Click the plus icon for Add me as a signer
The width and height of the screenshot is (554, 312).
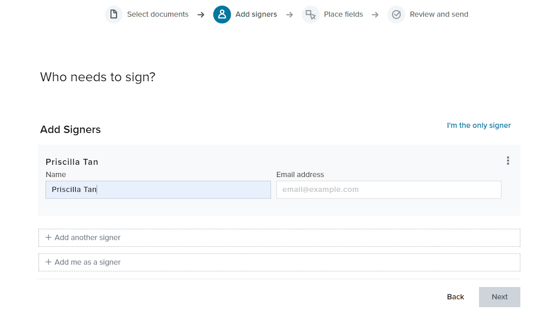coord(49,262)
